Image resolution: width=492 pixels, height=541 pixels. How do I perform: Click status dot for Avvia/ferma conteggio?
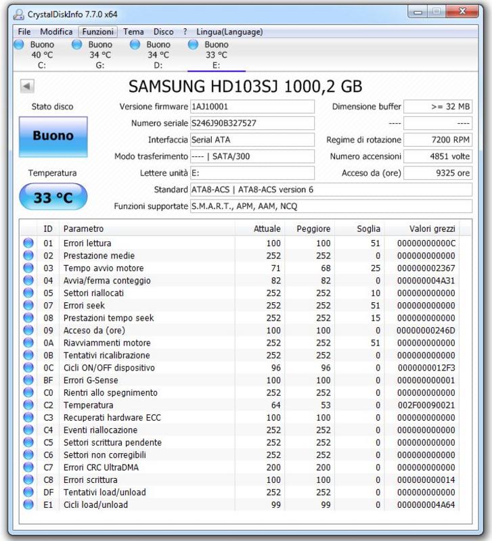tap(28, 280)
